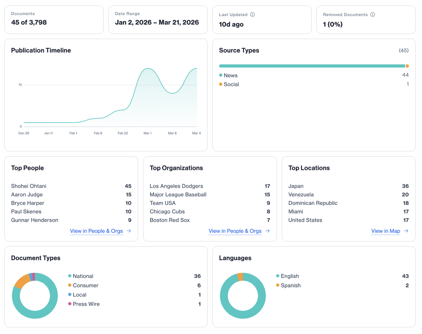The height and width of the screenshot is (334, 422).
Task: Click the News teal legend dot
Action: (221, 75)
